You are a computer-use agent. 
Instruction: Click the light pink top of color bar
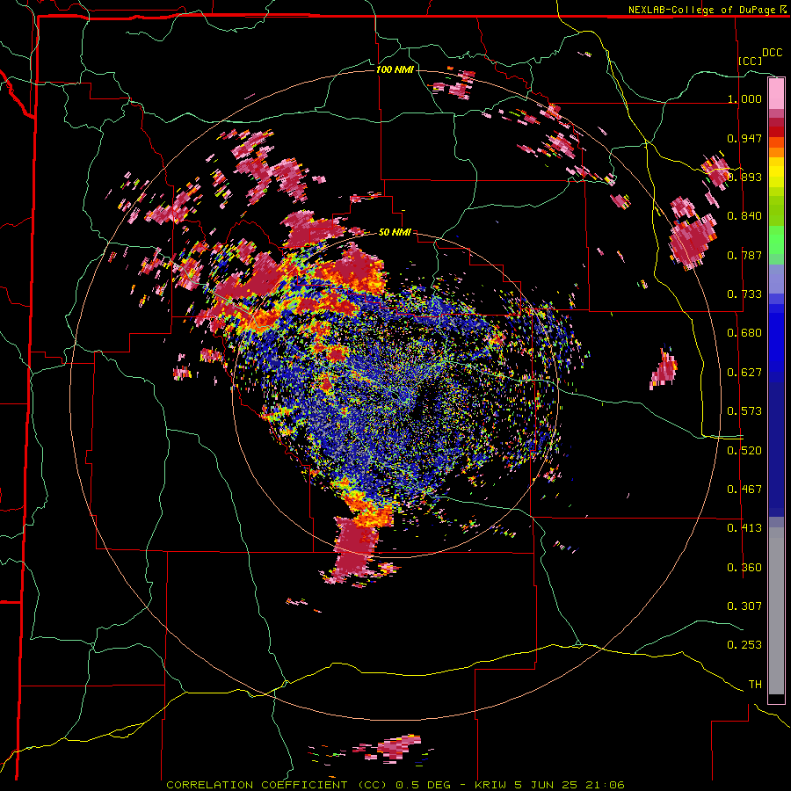776,93
